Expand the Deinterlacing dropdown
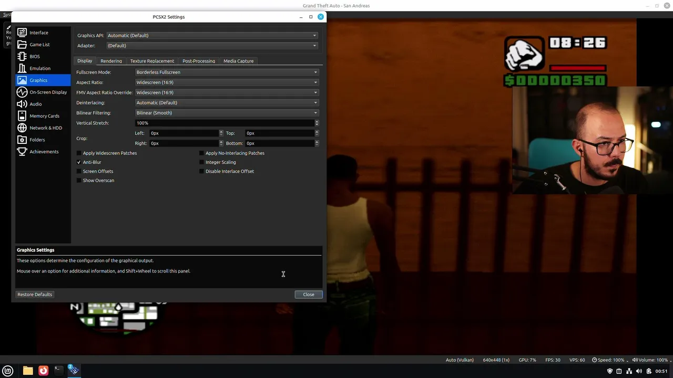The image size is (673, 378). click(227, 103)
